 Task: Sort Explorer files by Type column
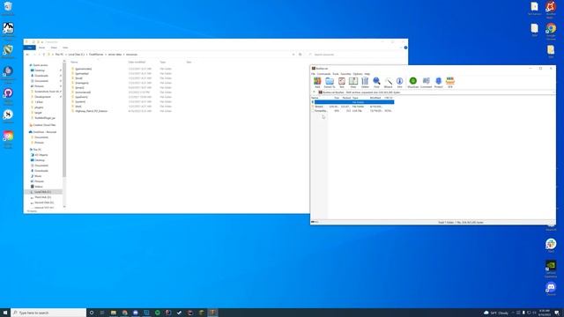coord(163,63)
